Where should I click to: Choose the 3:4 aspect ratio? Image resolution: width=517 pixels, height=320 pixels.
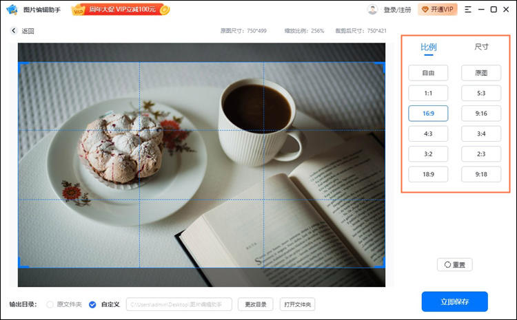(x=481, y=134)
